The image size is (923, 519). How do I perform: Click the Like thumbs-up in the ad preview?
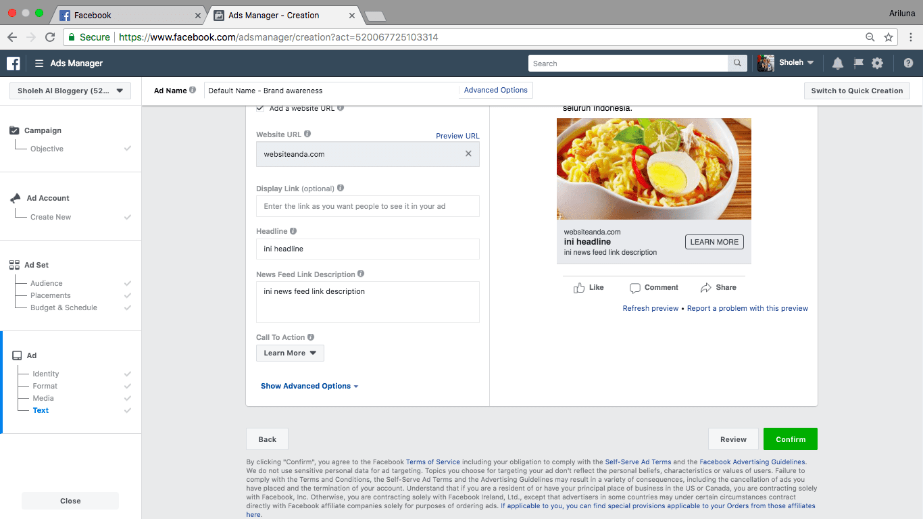coord(580,287)
